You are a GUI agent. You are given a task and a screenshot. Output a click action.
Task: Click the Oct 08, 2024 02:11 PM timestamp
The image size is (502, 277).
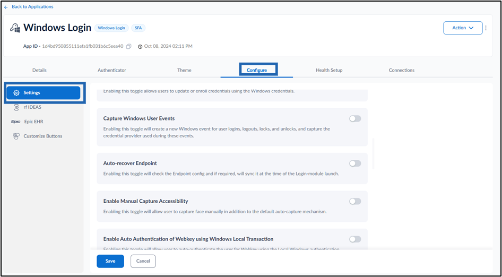pos(168,46)
